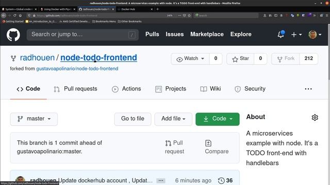Go to Marketplace in the header
330x185 pixels.
(207, 34)
